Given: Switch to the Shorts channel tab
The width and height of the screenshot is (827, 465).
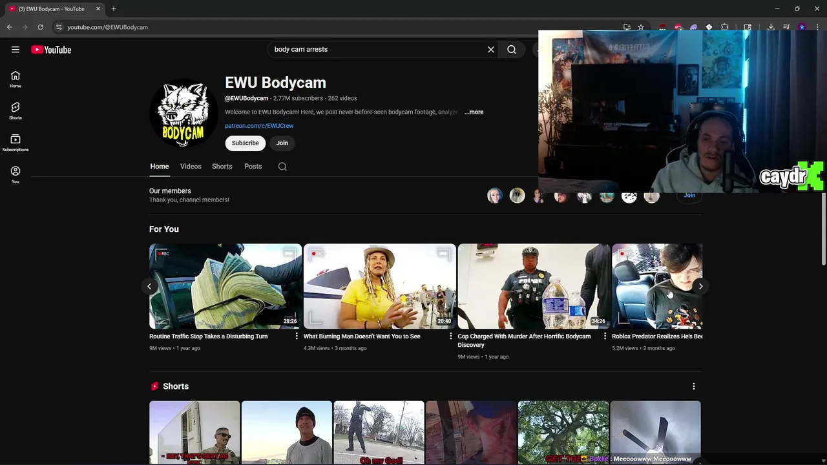Looking at the screenshot, I should (x=222, y=167).
